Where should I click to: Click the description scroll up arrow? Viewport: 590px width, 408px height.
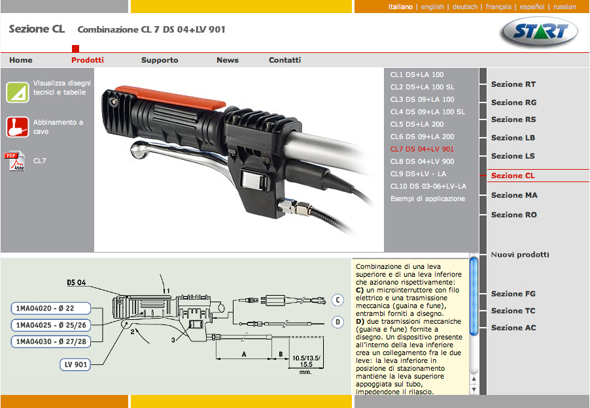(x=474, y=379)
